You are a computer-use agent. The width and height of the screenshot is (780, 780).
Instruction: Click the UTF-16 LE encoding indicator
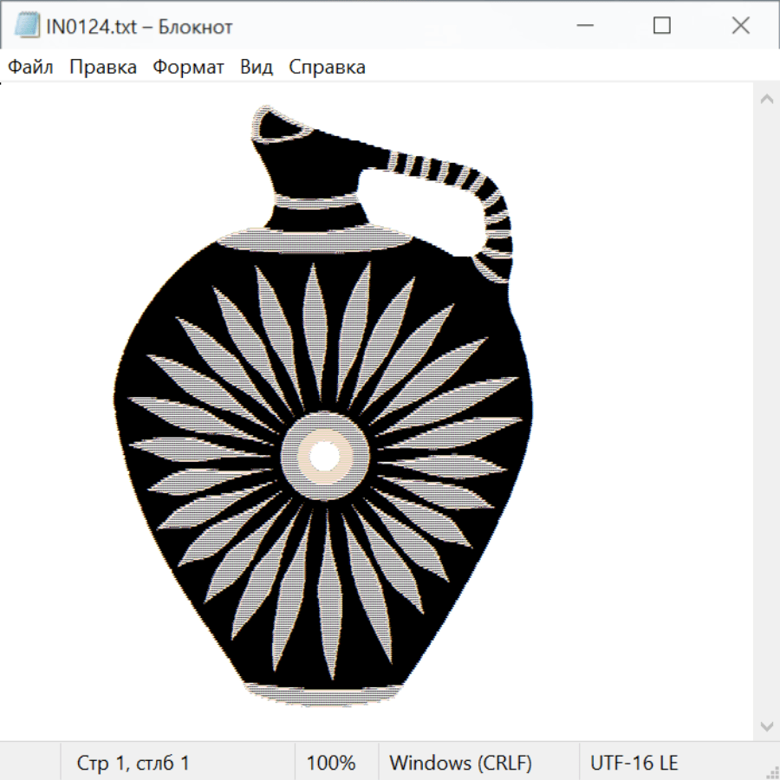[x=634, y=763]
